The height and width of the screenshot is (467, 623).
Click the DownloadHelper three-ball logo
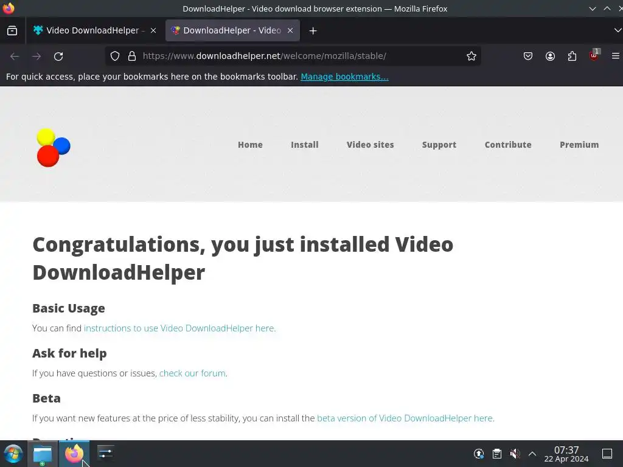pyautogui.click(x=54, y=147)
